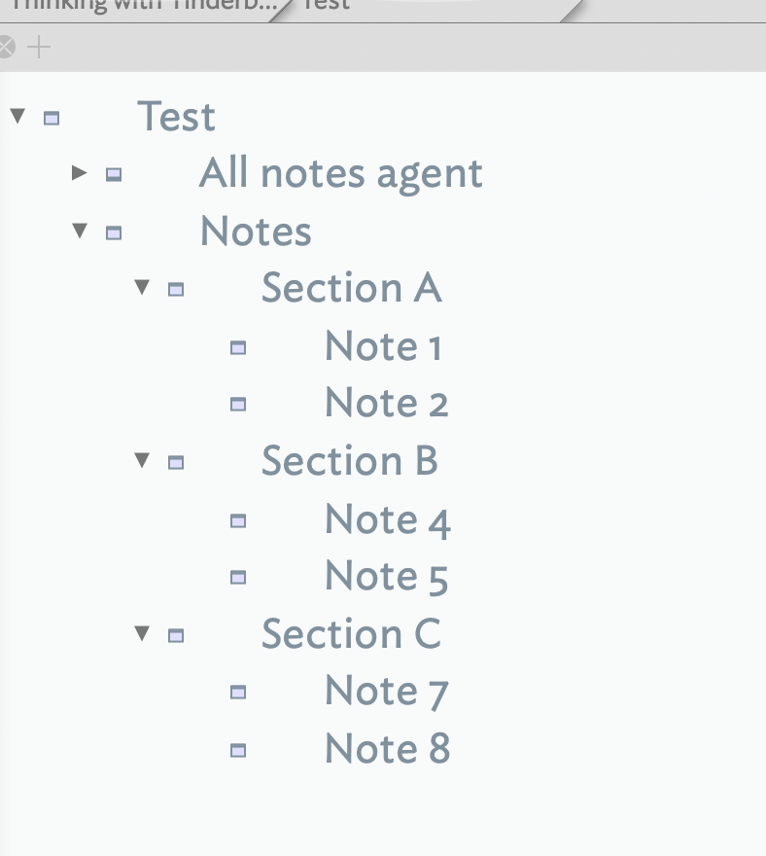Viewport: 766px width, 856px height.
Task: Expand the All notes agent item
Action: 80,172
